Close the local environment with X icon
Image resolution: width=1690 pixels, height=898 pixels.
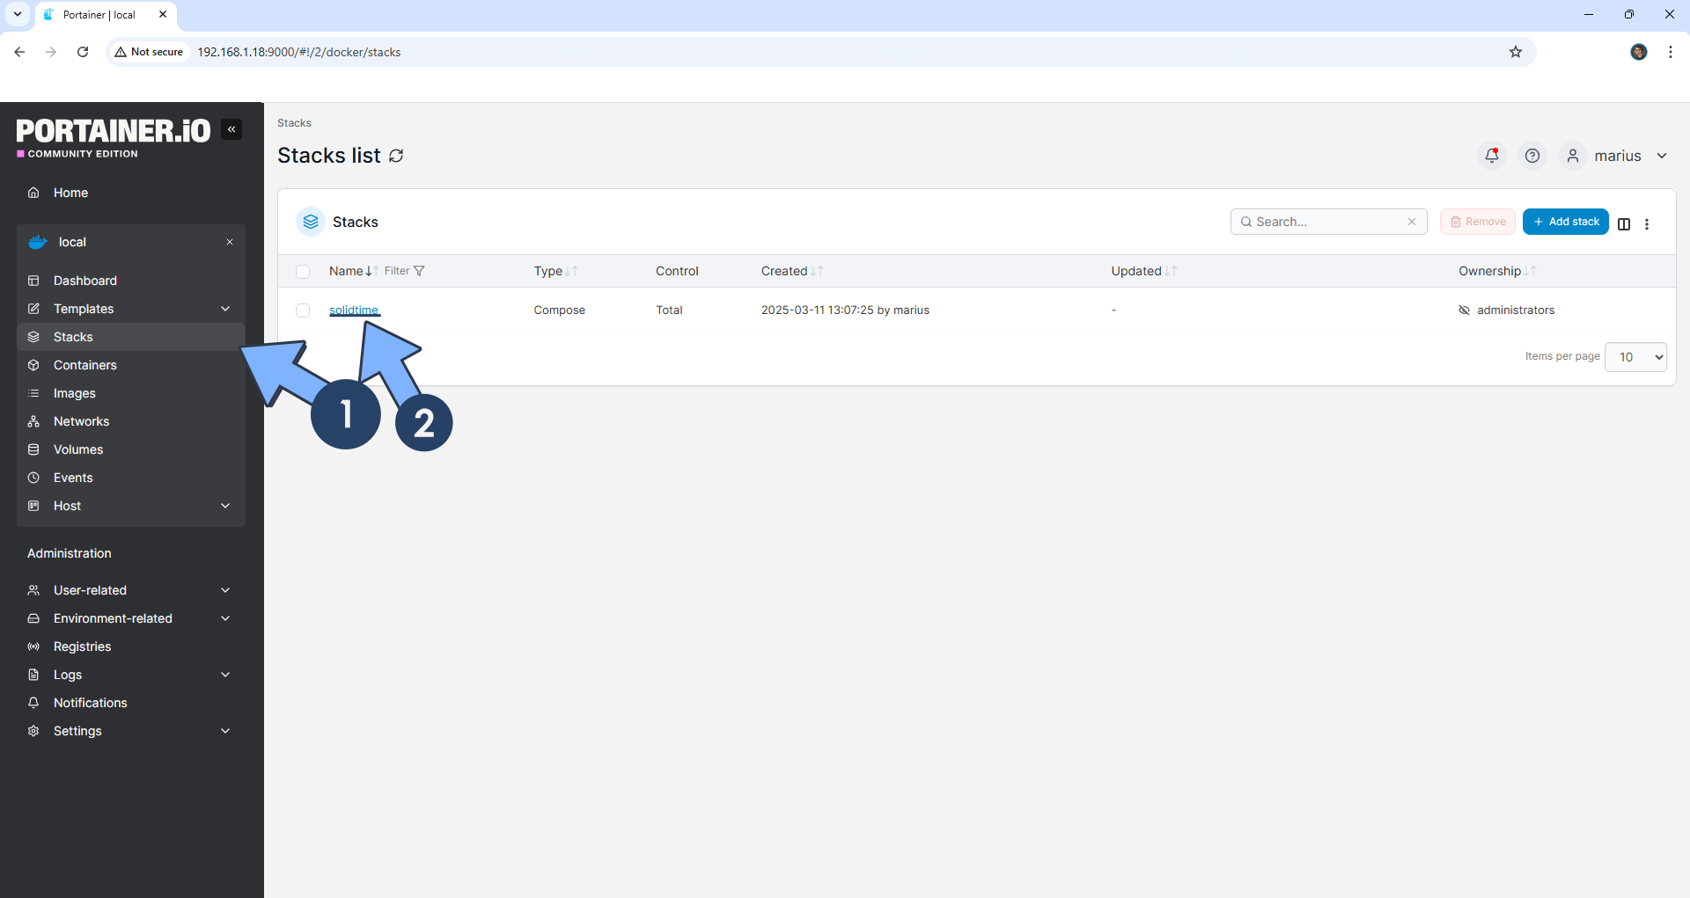click(x=230, y=242)
